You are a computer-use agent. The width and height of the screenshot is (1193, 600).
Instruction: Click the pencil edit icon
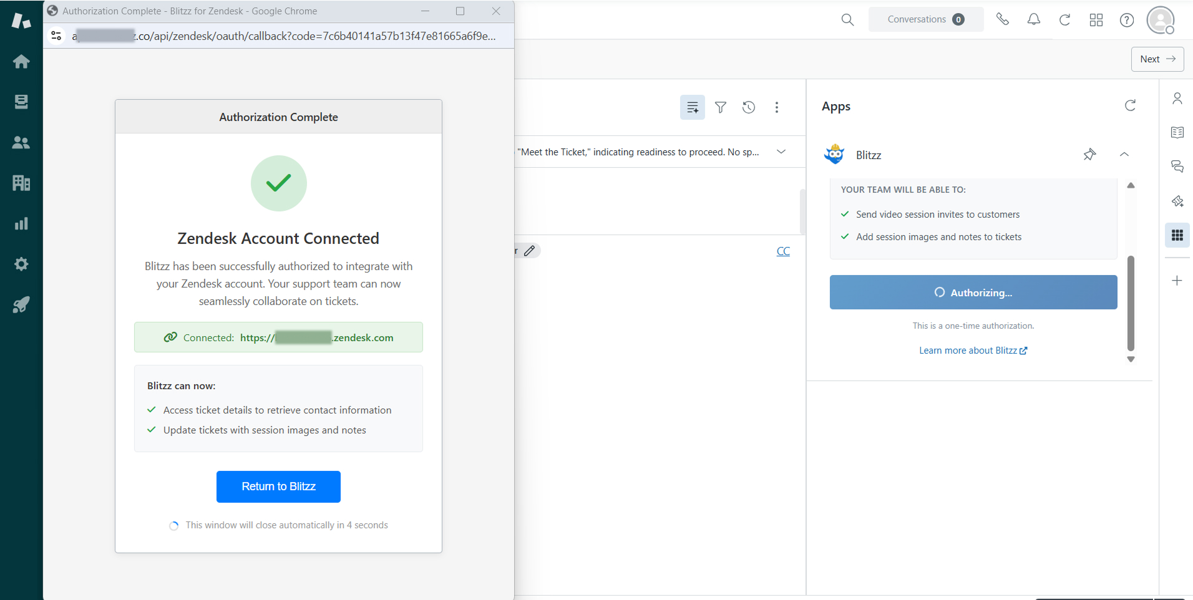530,251
